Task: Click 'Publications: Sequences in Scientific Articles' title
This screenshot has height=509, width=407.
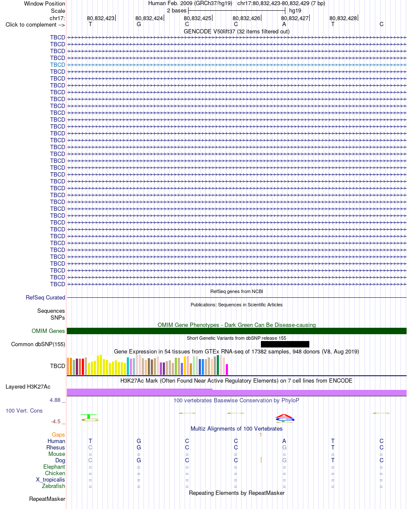Action: [x=236, y=305]
